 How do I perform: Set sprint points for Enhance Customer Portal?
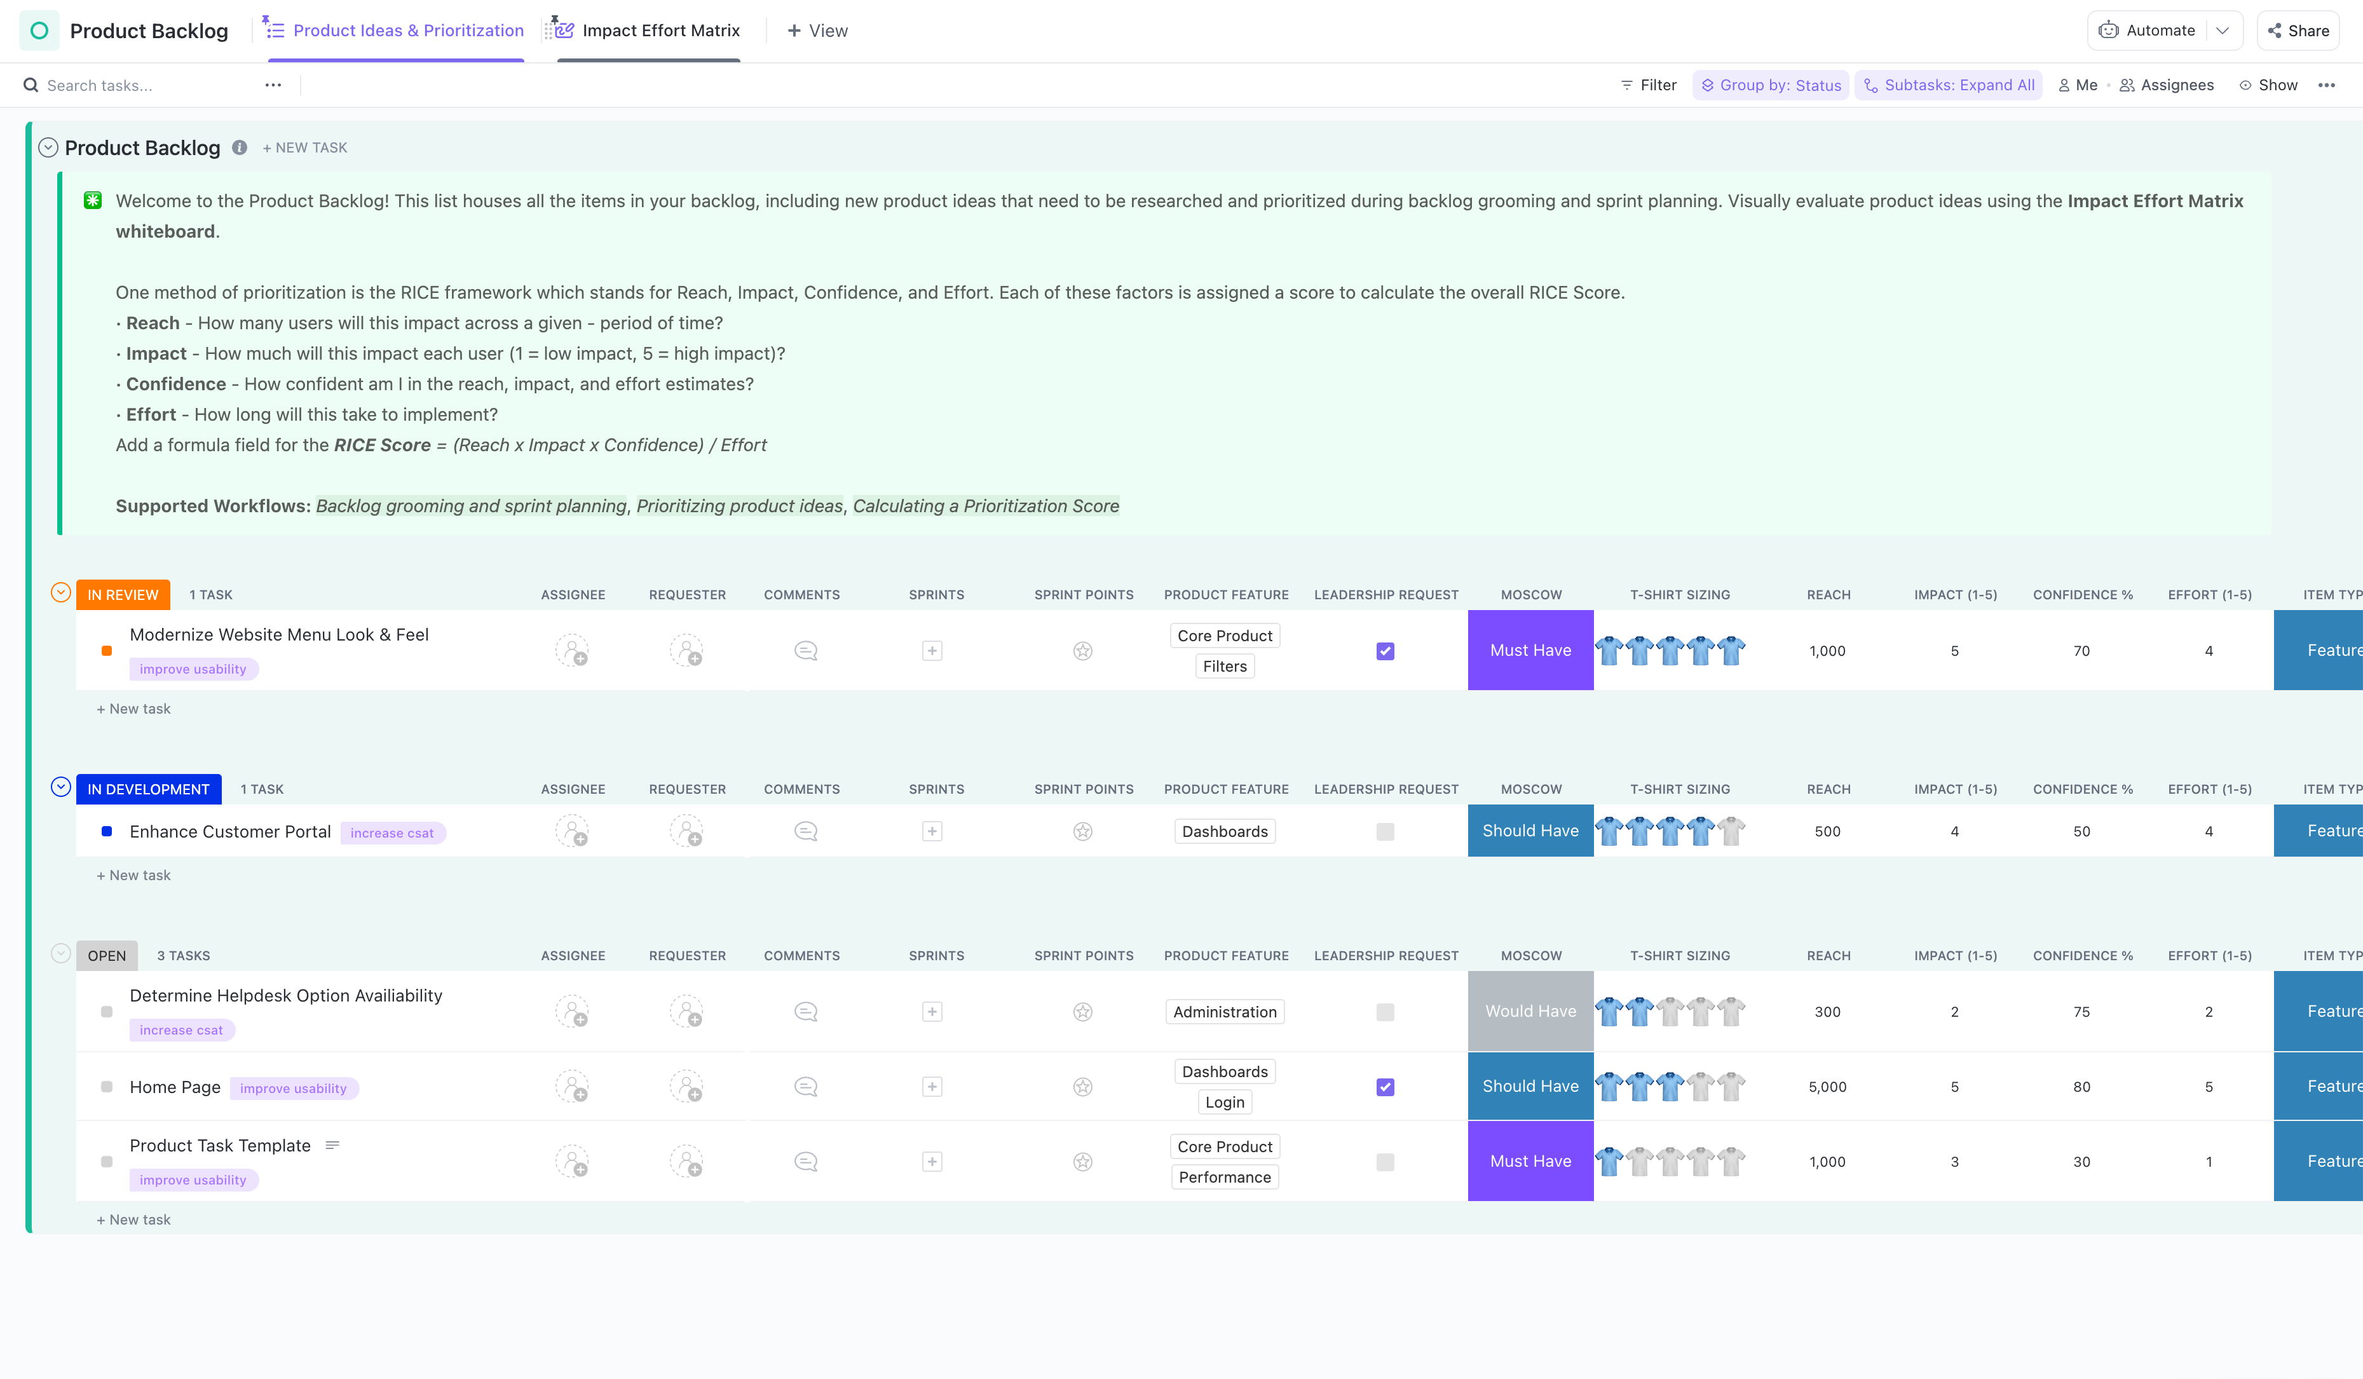click(1083, 831)
